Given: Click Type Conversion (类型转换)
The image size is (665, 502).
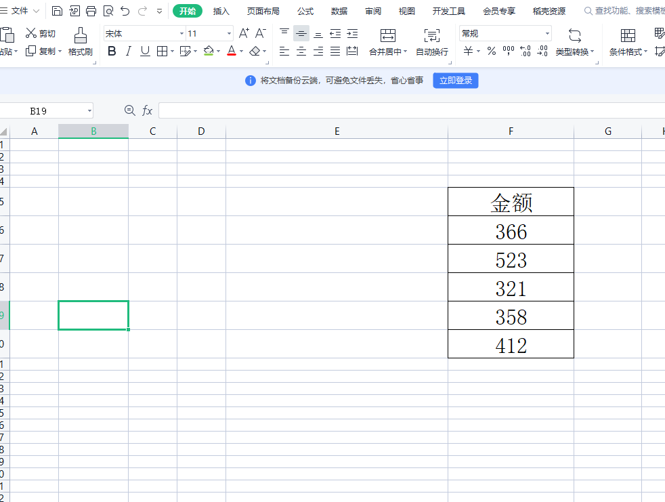Looking at the screenshot, I should (x=575, y=42).
